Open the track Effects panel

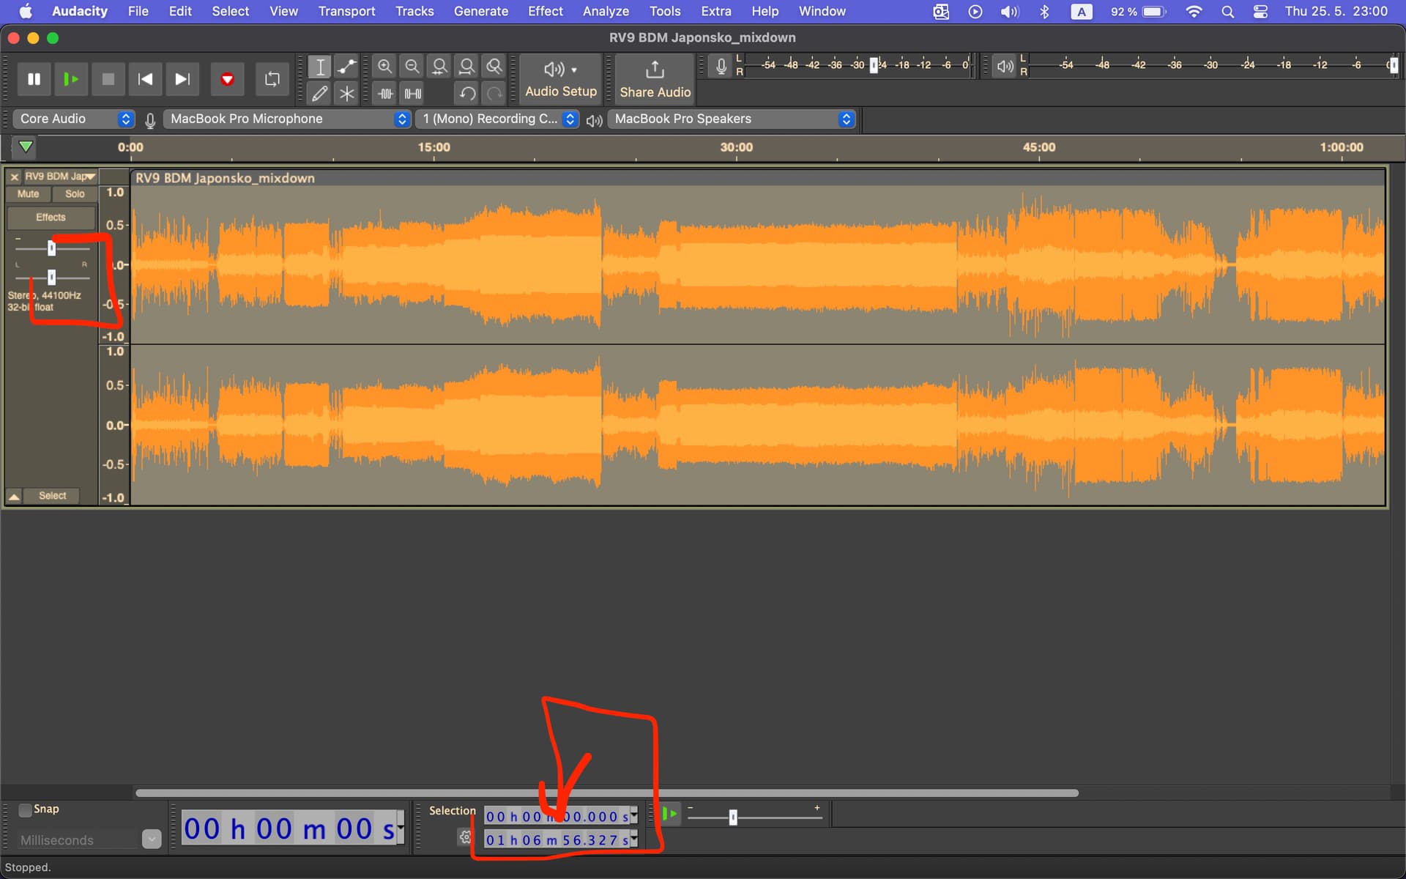[x=51, y=218]
